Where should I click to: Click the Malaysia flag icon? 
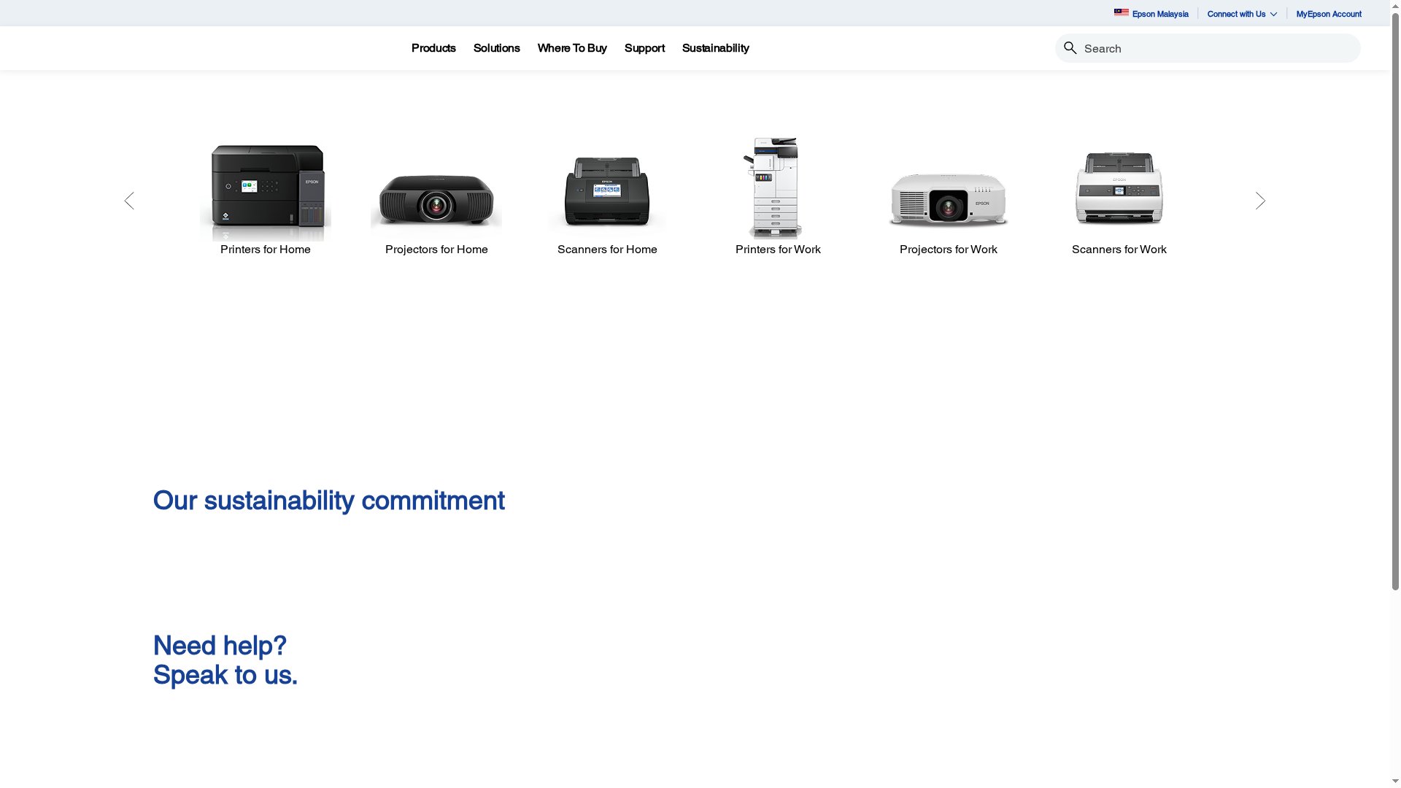[1121, 12]
